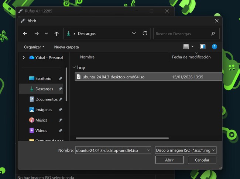Open the Organizar menu
This screenshot has height=179, width=240.
pos(34,47)
